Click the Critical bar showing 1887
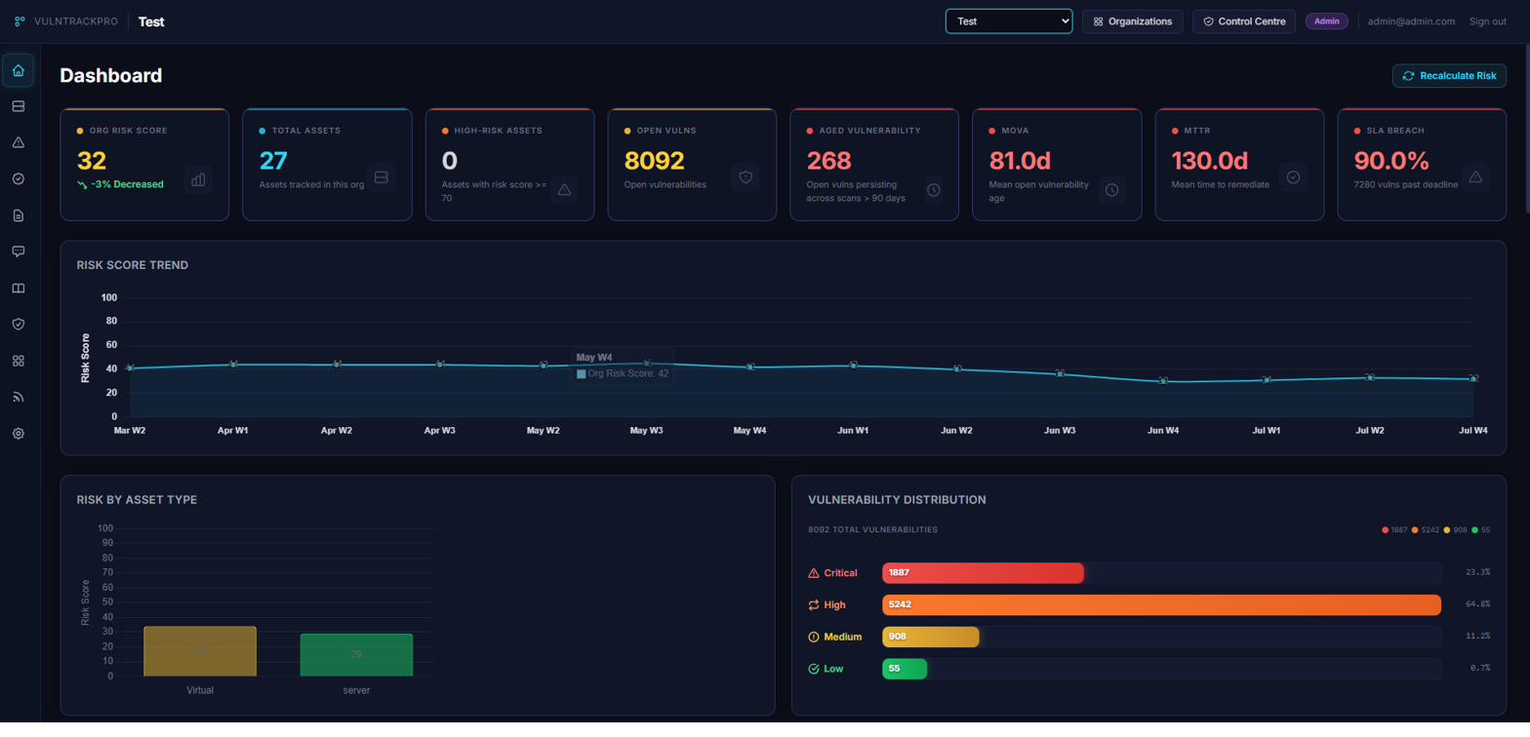1530x737 pixels. (983, 573)
